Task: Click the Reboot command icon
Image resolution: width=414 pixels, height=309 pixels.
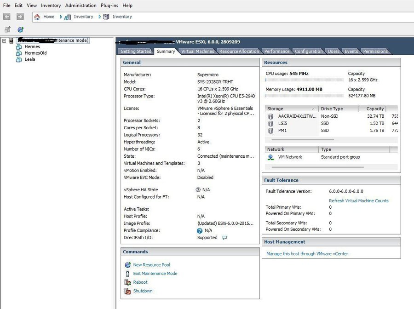Action: [128, 282]
